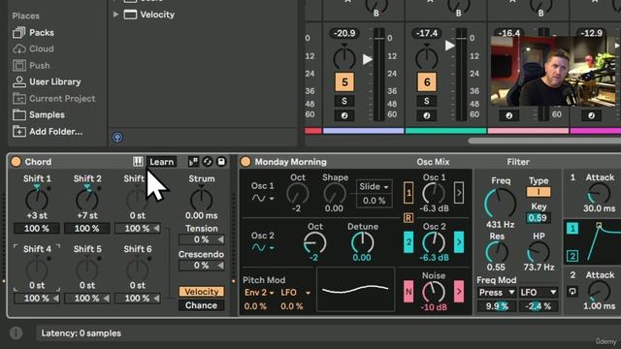
Task: Click the Noise arrow routing button
Action: click(459, 292)
